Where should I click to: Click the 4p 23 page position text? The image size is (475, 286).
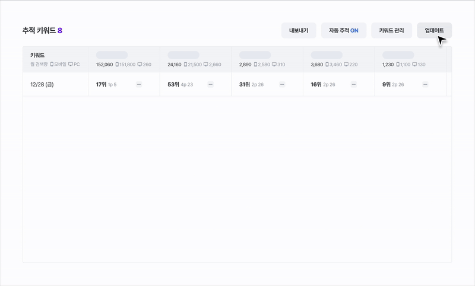(187, 85)
